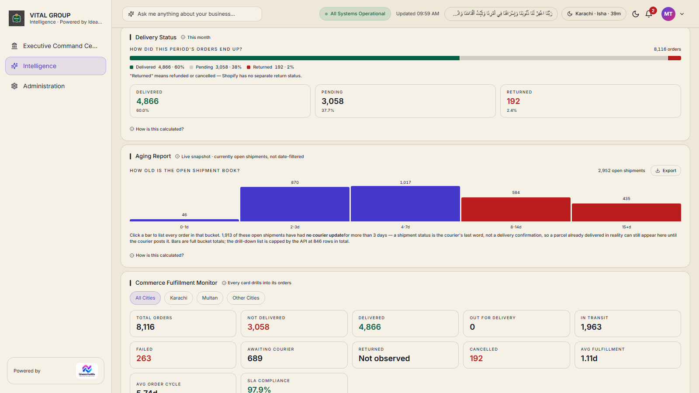Click the MT user avatar
Viewport: 699px width, 393px height.
(668, 14)
